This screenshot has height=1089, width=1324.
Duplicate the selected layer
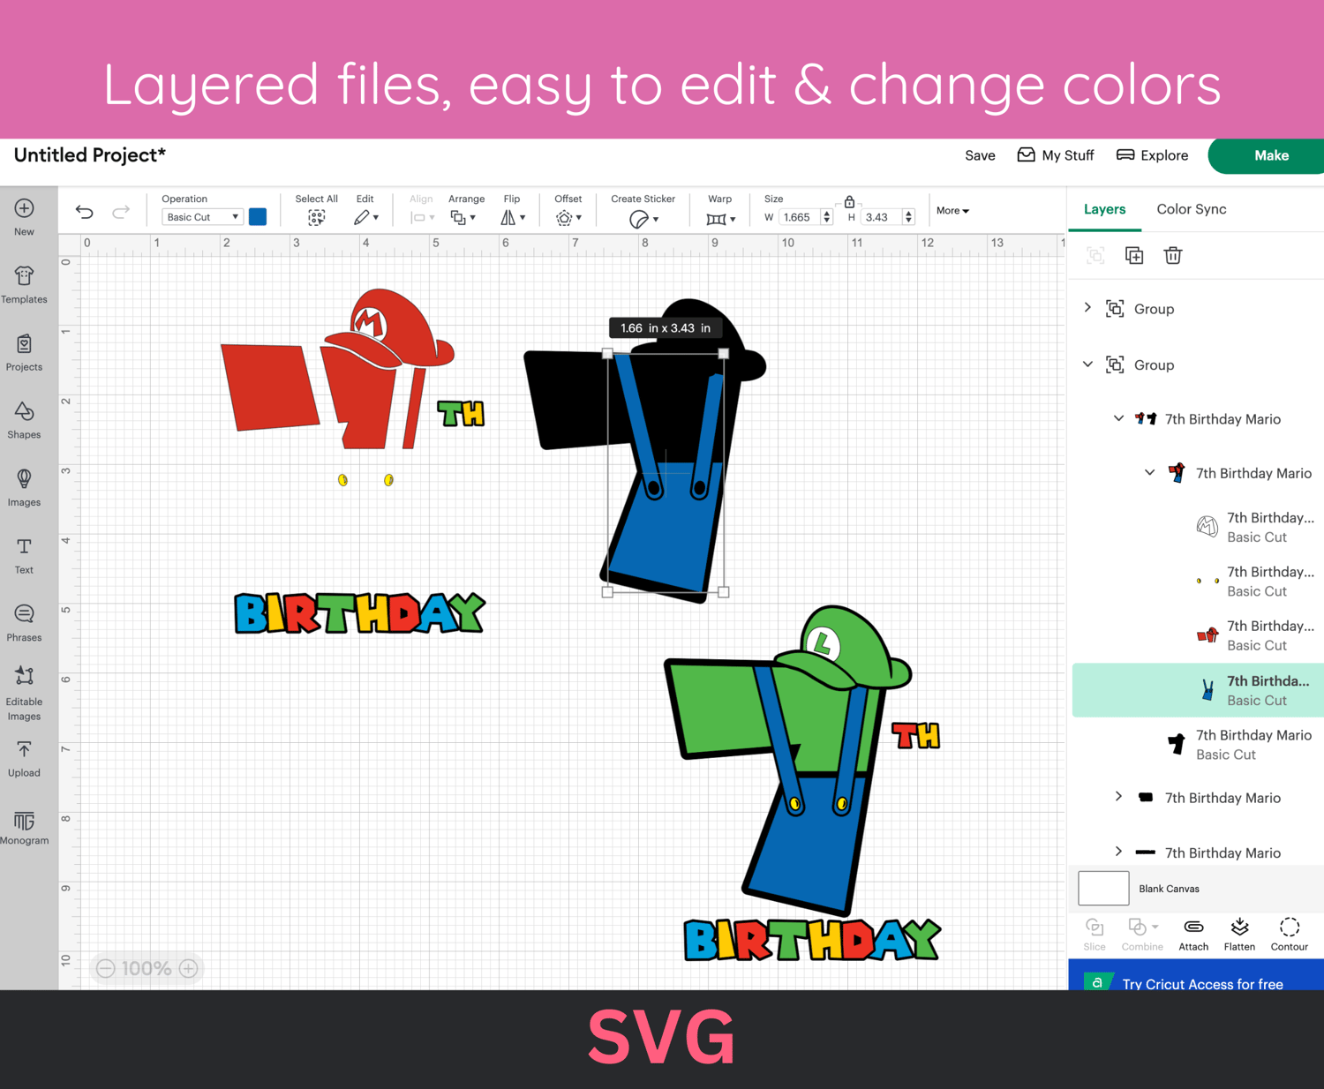coord(1134,256)
